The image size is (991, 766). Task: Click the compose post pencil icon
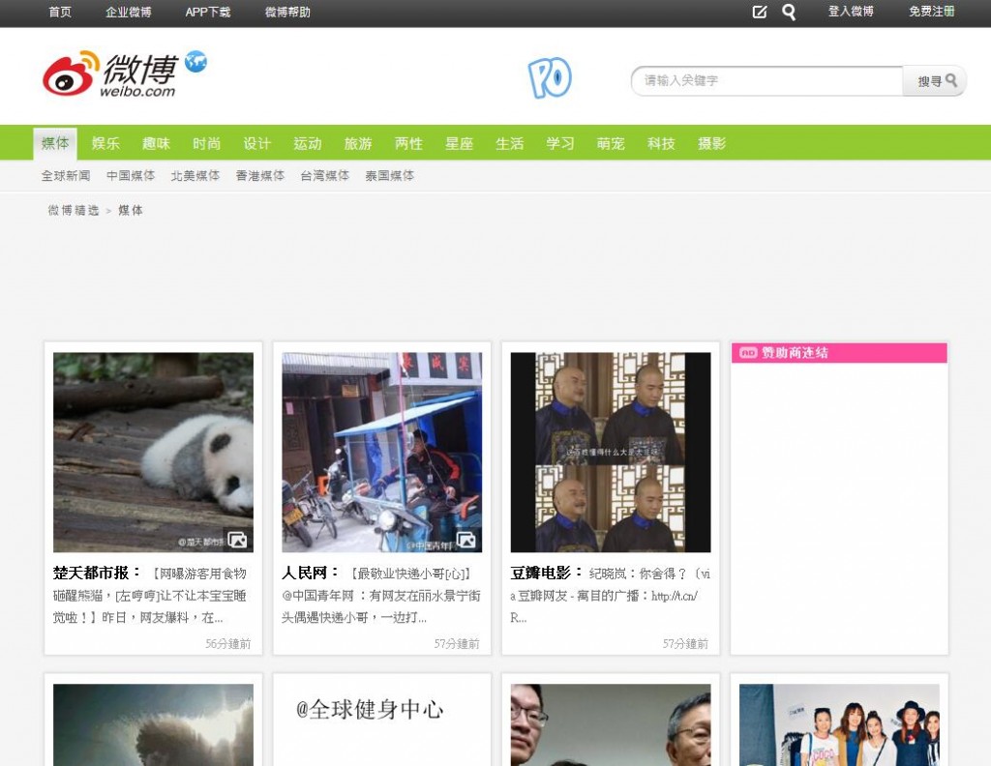pyautogui.click(x=760, y=13)
